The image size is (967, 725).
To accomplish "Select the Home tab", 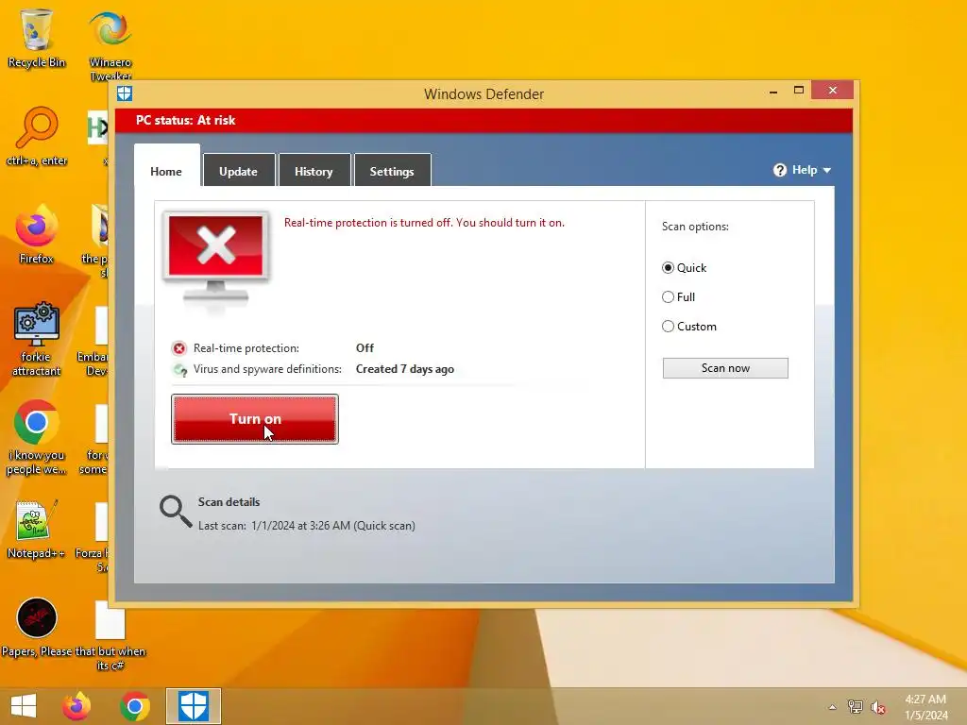I will pyautogui.click(x=166, y=166).
